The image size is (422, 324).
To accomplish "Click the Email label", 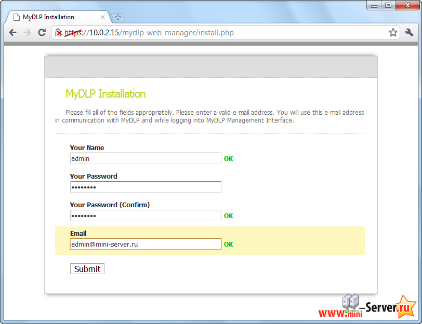I will click(x=78, y=233).
